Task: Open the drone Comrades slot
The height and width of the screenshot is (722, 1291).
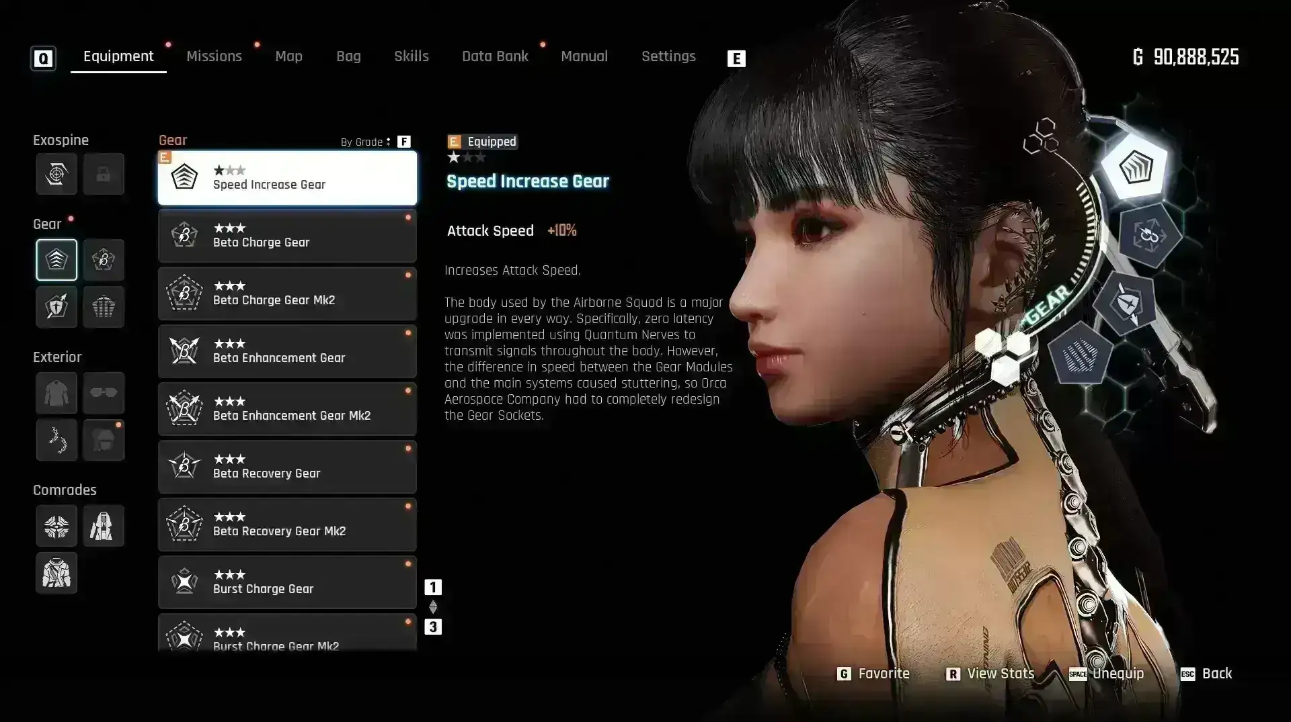Action: 56,526
